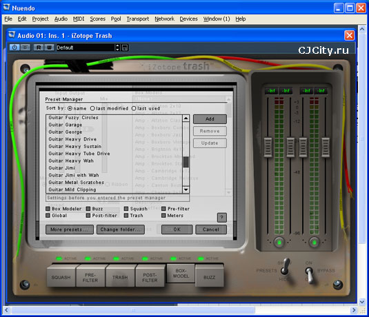Image resolution: width=369 pixels, height=317 pixels.
Task: Click the Update preset button
Action: [210, 143]
